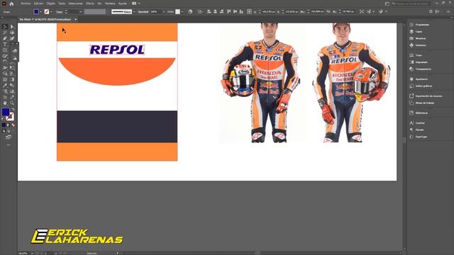This screenshot has height=255, width=454.
Task: Click the search field in the top bar
Action: (x=412, y=4)
